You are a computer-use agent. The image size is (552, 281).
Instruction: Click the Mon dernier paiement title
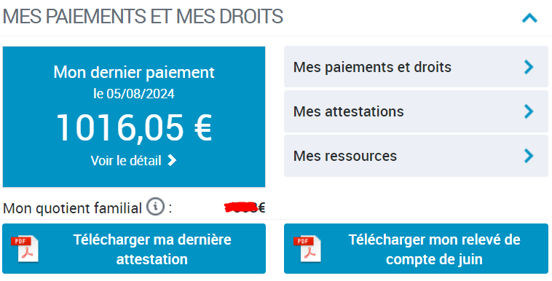click(x=134, y=72)
